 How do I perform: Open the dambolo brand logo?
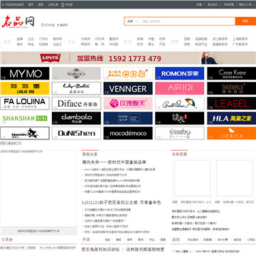[x=76, y=118]
